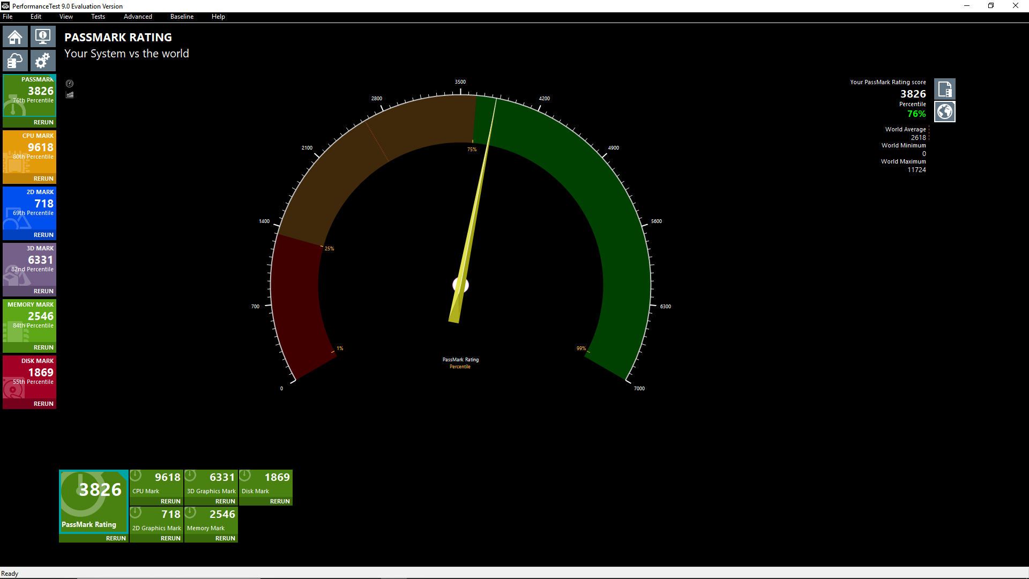The image size is (1029, 579).
Task: Open the settings gears icon
Action: click(43, 61)
